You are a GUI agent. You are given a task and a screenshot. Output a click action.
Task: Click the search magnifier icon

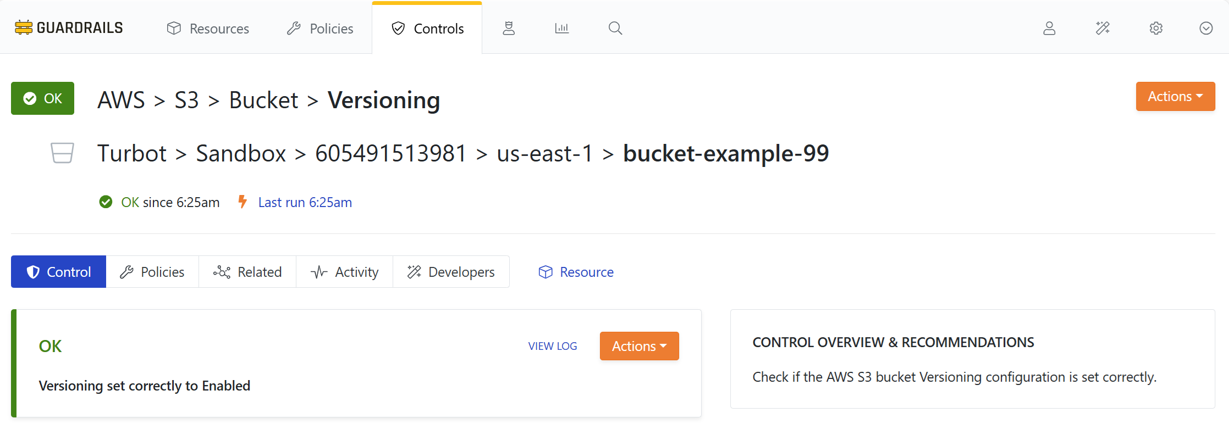(x=615, y=28)
